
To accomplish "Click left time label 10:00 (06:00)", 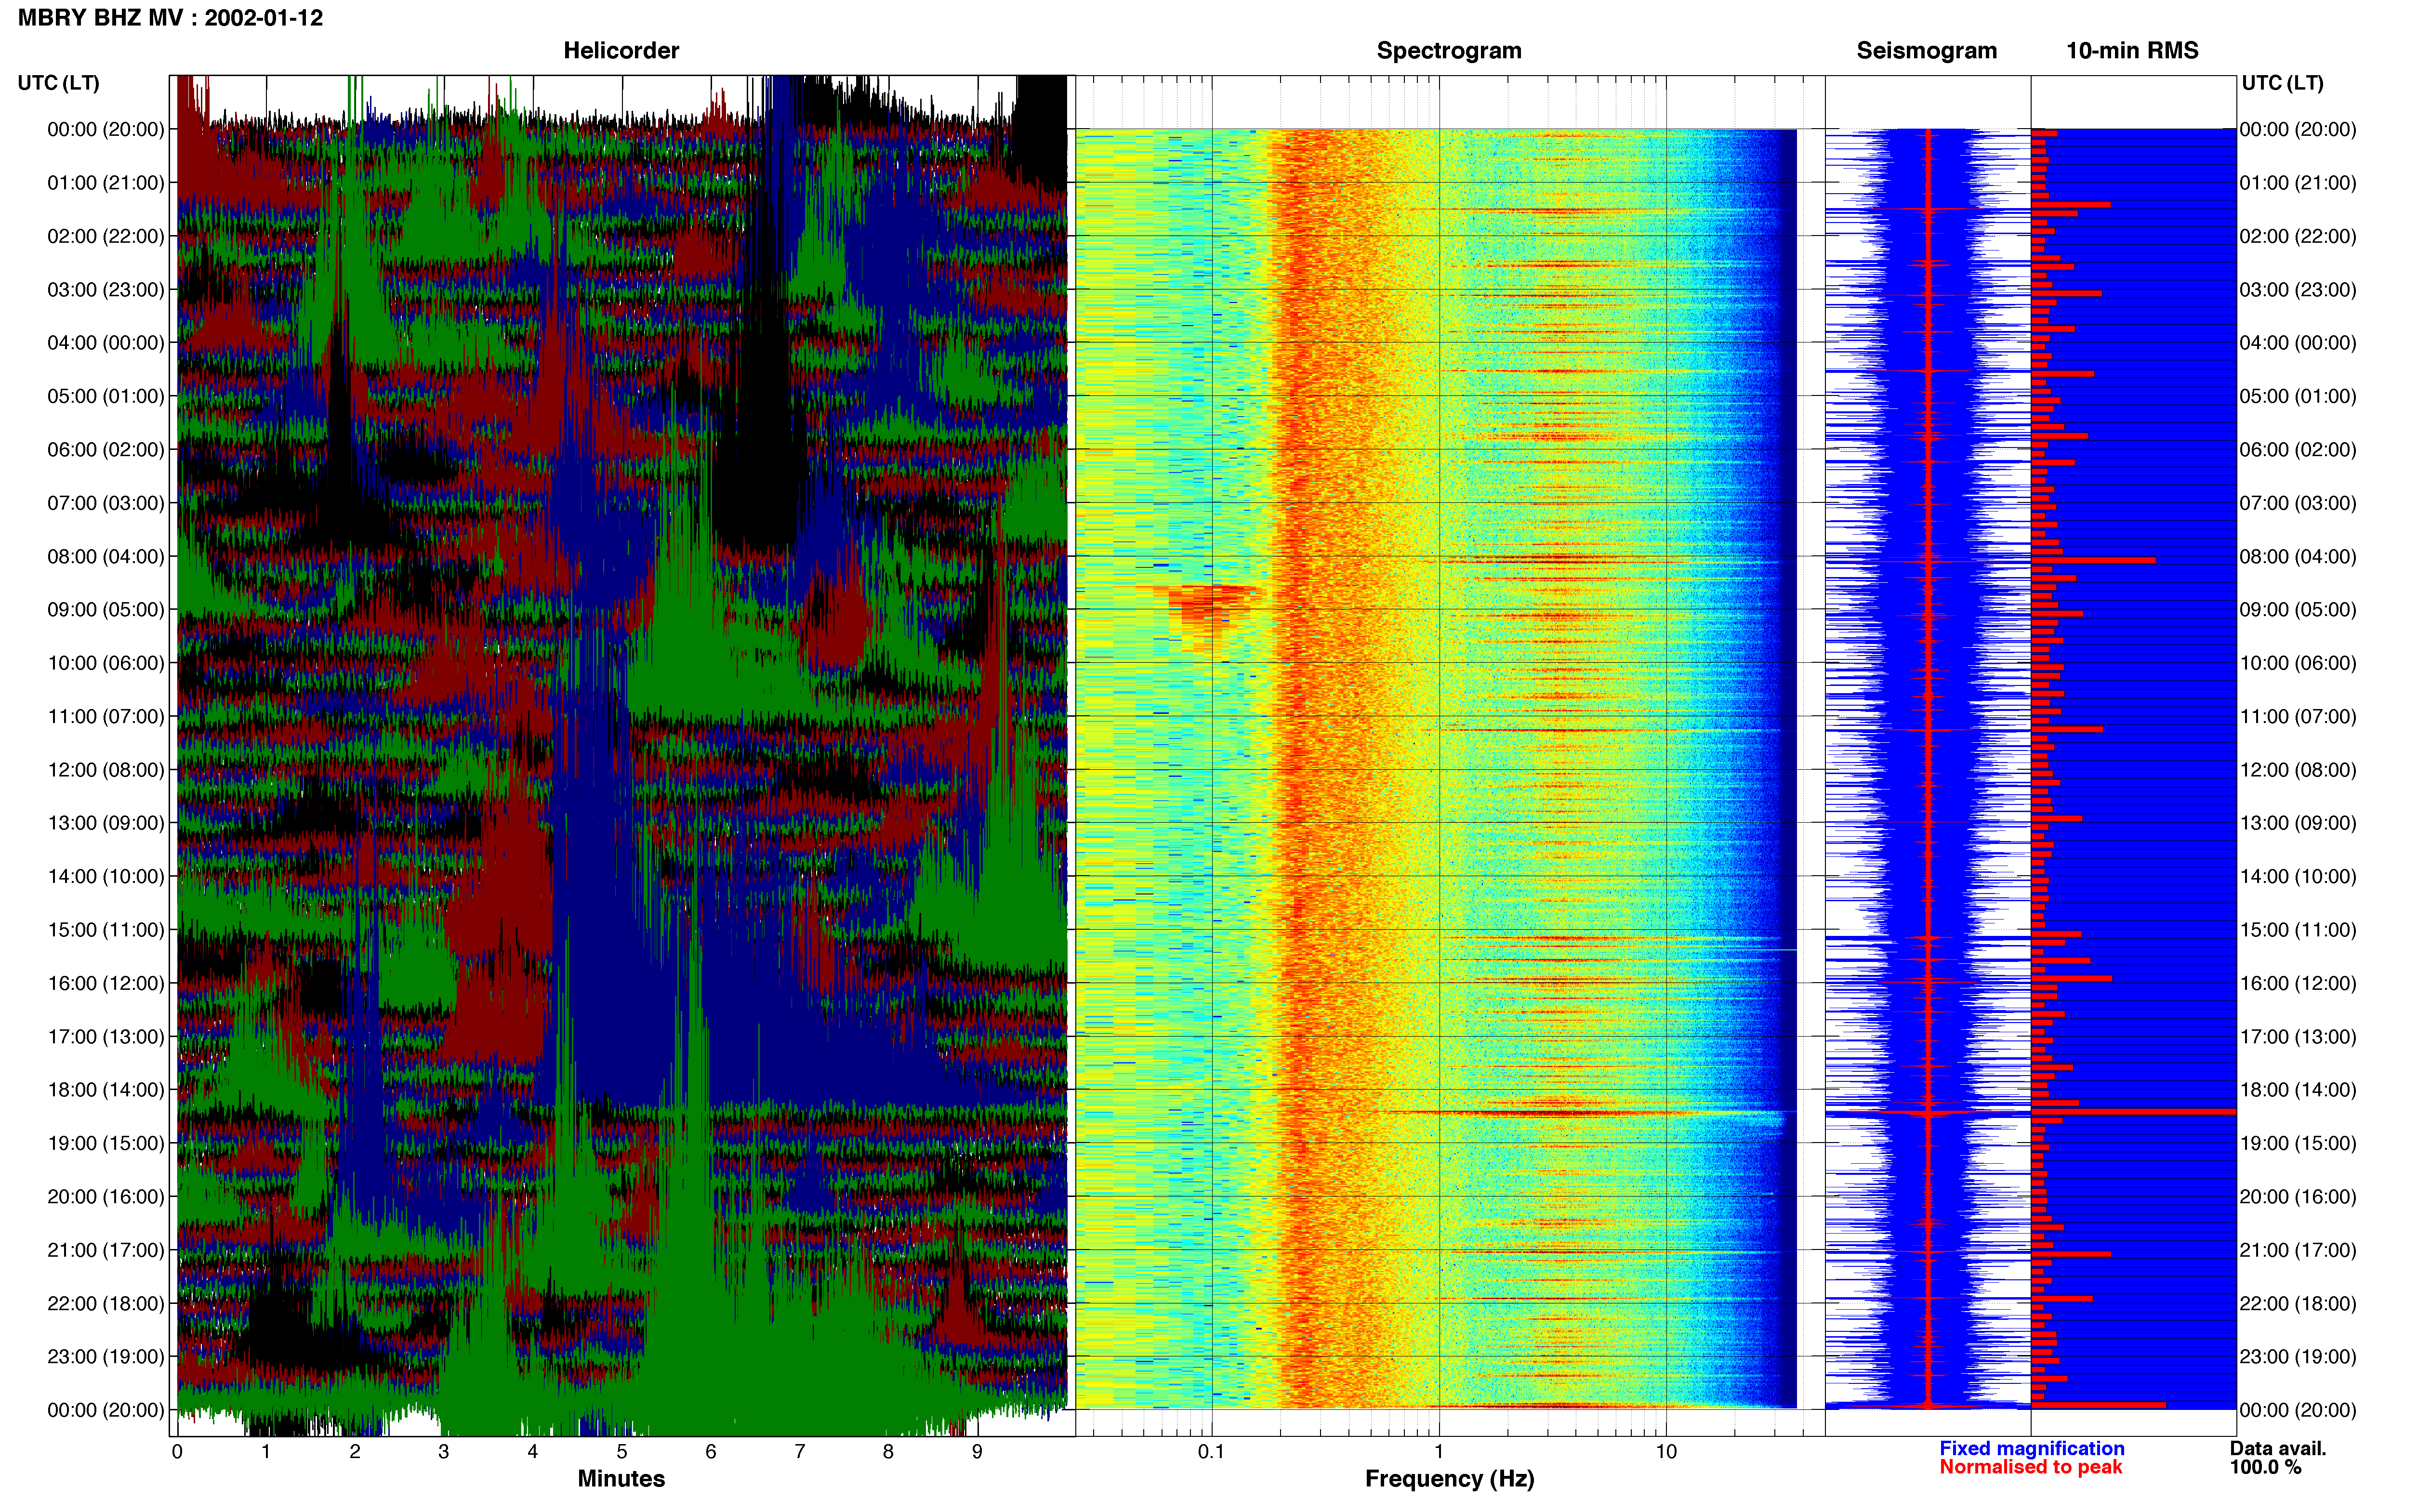I will point(106,663).
